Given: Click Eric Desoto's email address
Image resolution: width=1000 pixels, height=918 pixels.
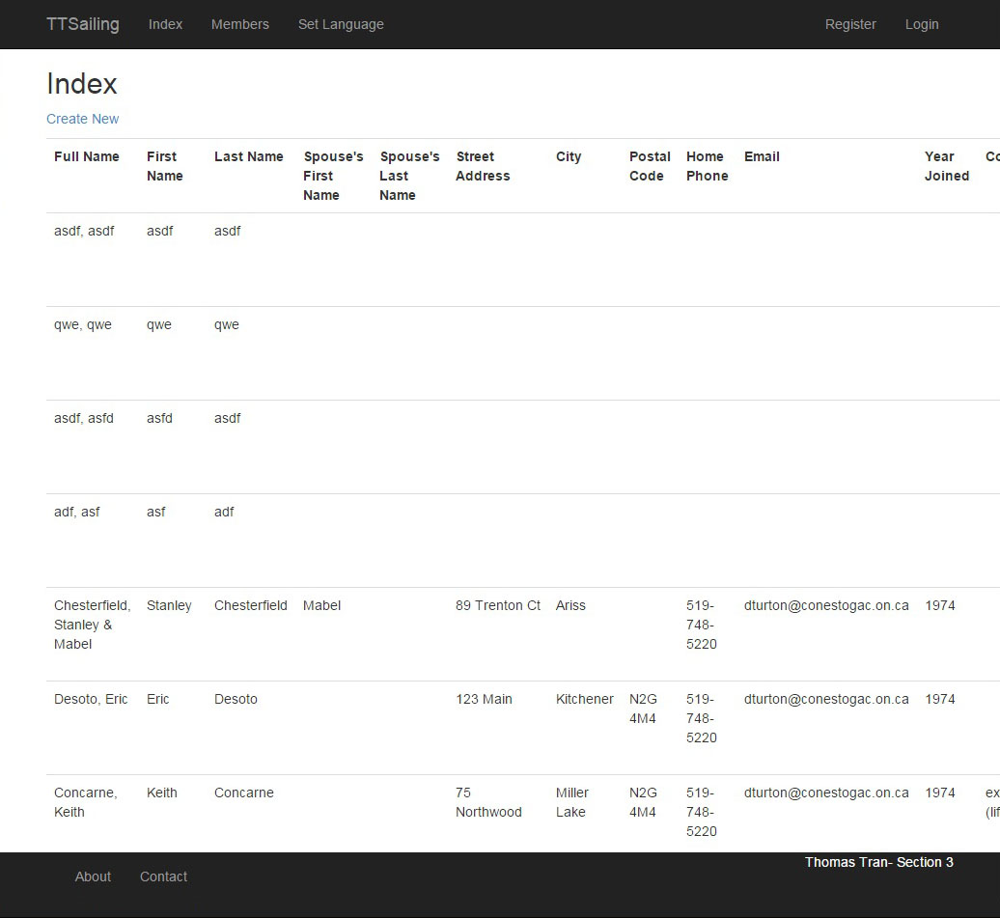Looking at the screenshot, I should coord(826,699).
